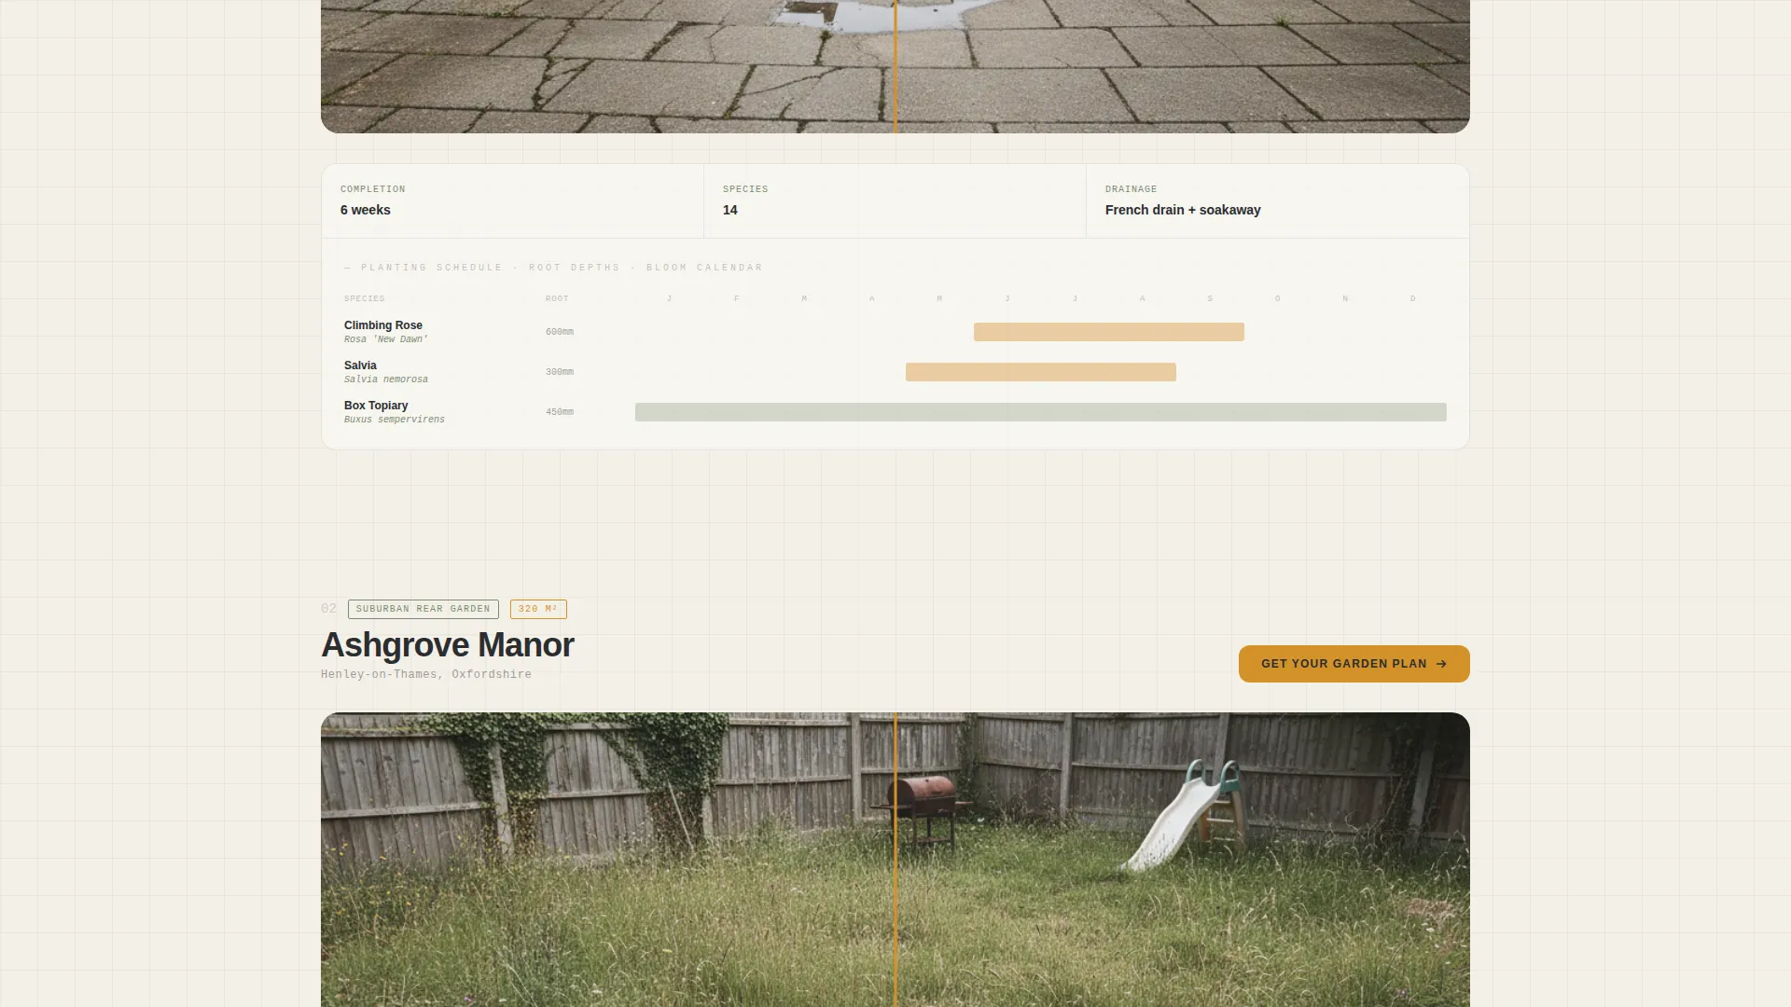Click the Planting Schedule section caption
This screenshot has width=1791, height=1007.
tap(553, 268)
